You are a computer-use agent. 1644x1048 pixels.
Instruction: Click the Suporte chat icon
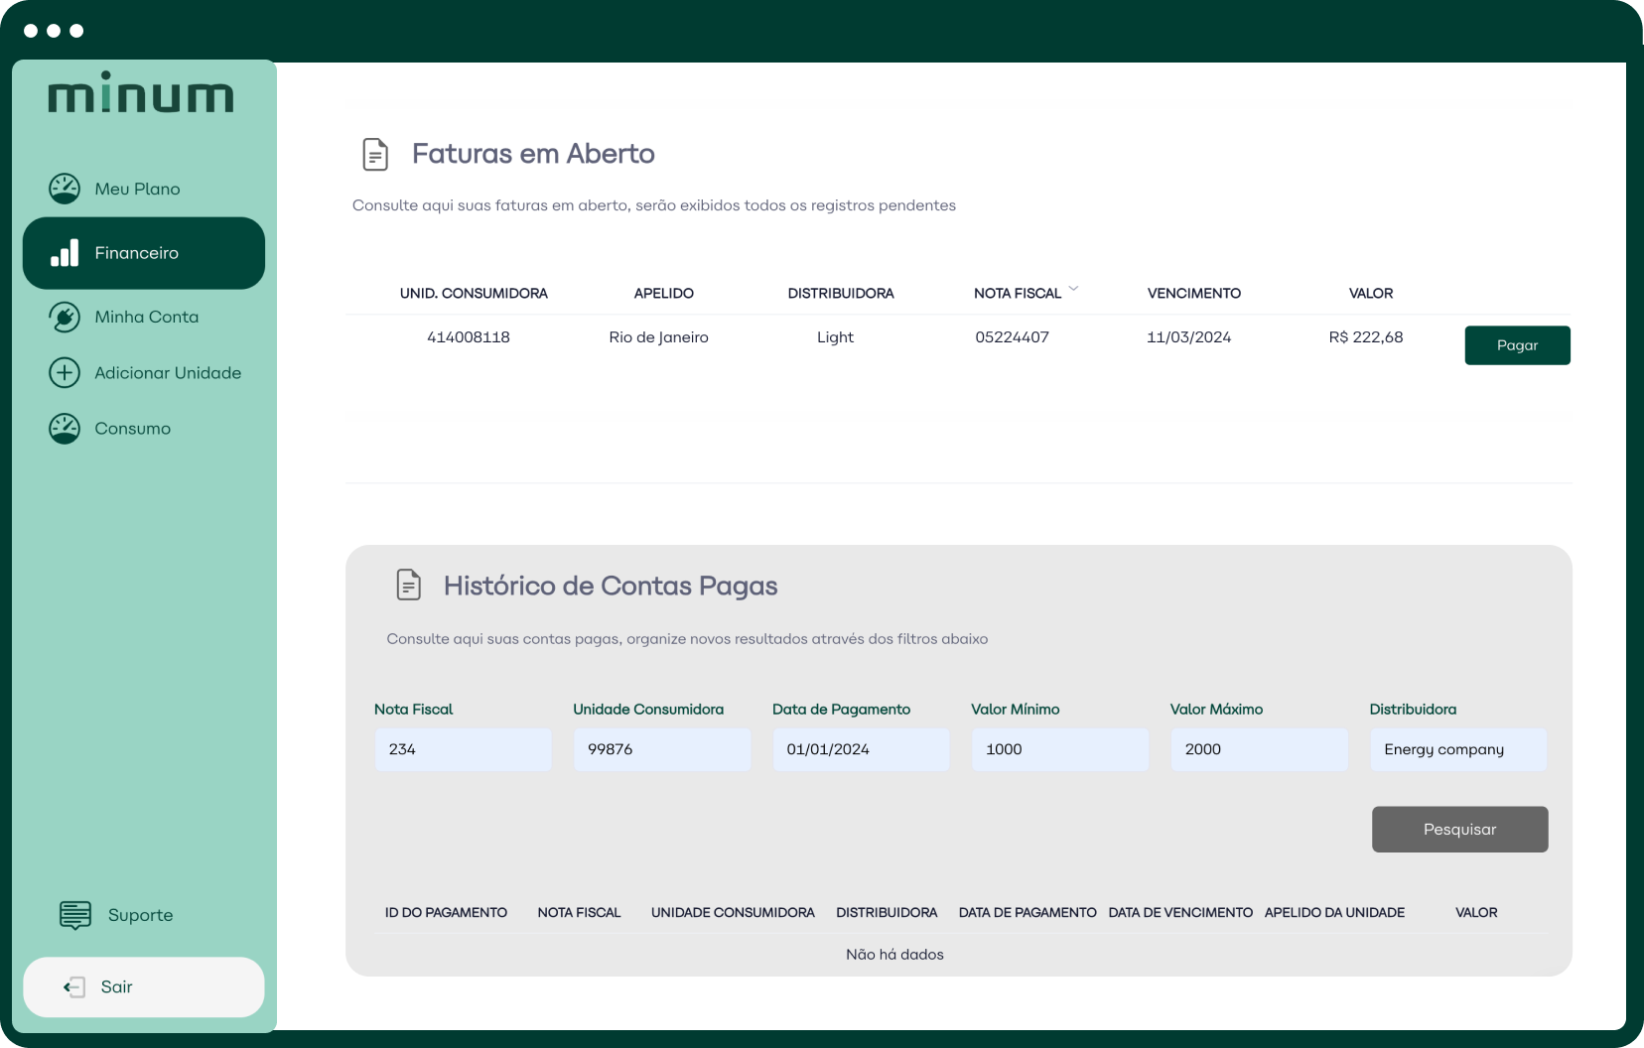(x=75, y=915)
